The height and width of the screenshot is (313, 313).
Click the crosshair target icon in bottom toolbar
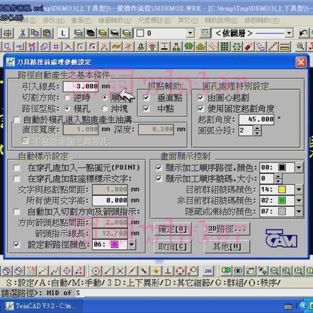click(67, 271)
